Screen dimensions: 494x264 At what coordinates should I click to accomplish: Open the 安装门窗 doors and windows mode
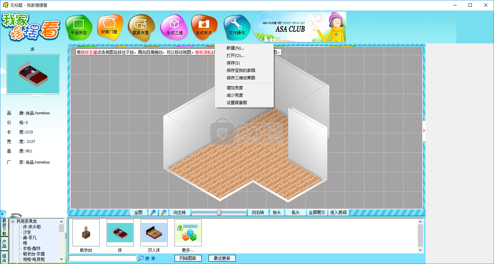[x=110, y=27]
